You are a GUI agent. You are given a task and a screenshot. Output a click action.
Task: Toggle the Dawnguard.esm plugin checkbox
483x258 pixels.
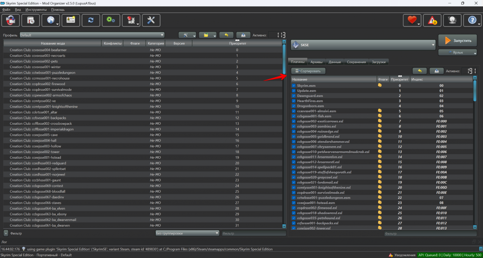(x=294, y=96)
